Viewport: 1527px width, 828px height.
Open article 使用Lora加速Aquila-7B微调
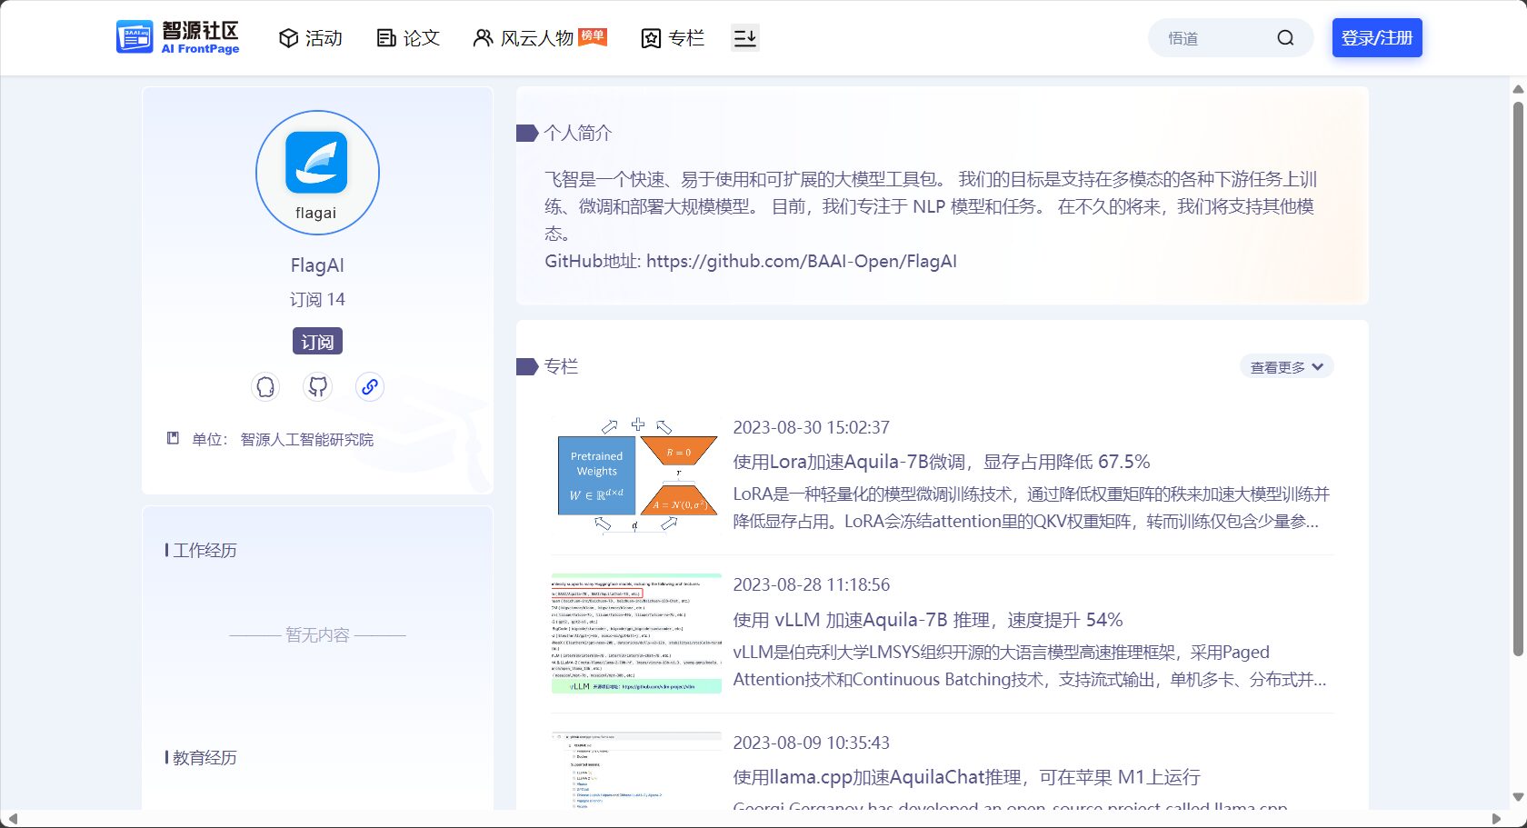click(942, 462)
